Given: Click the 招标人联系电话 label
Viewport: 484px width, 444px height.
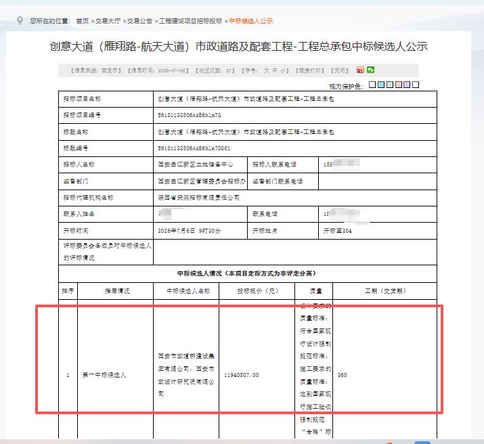Looking at the screenshot, I should [x=274, y=164].
